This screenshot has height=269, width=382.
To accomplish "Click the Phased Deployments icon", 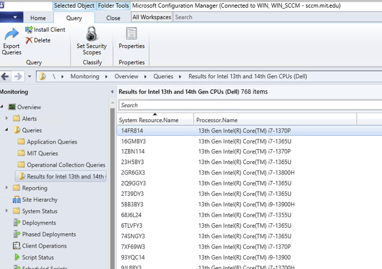I will tap(17, 234).
